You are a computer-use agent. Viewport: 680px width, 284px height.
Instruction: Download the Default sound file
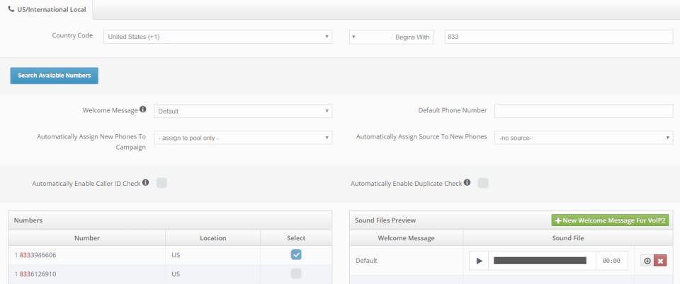click(647, 261)
